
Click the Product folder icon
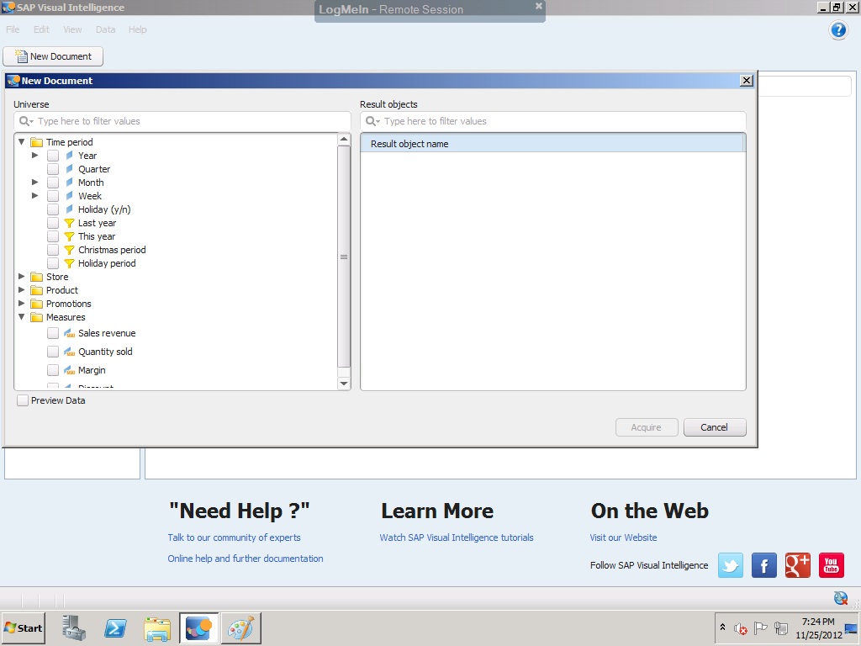pyautogui.click(x=37, y=290)
